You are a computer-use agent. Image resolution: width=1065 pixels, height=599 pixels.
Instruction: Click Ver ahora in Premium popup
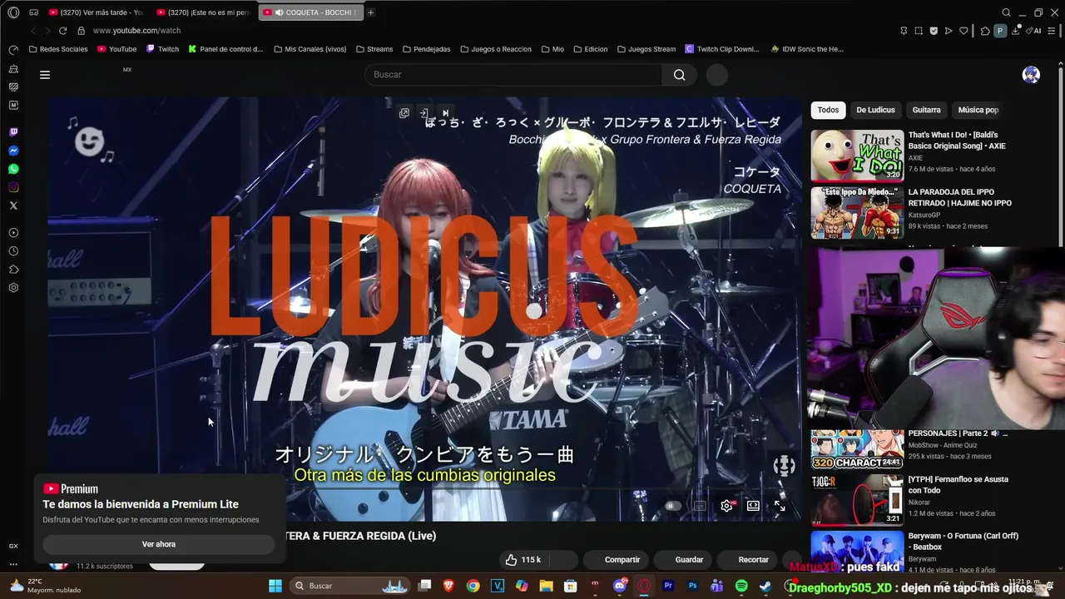point(159,544)
